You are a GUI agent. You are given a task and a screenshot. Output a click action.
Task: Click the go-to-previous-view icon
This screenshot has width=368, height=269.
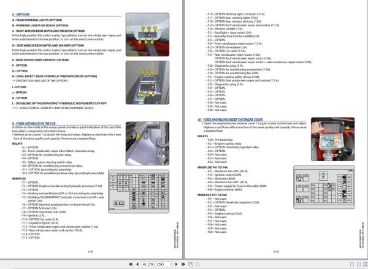tap(191, 264)
